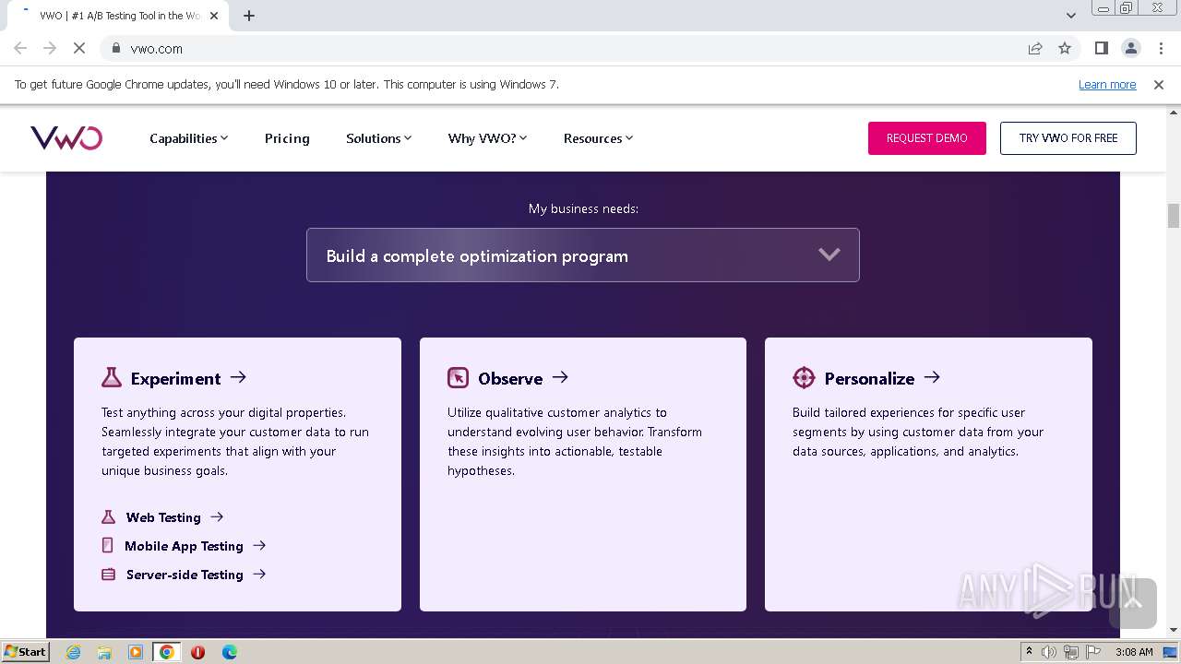Click the Experiment flask icon

coord(112,377)
